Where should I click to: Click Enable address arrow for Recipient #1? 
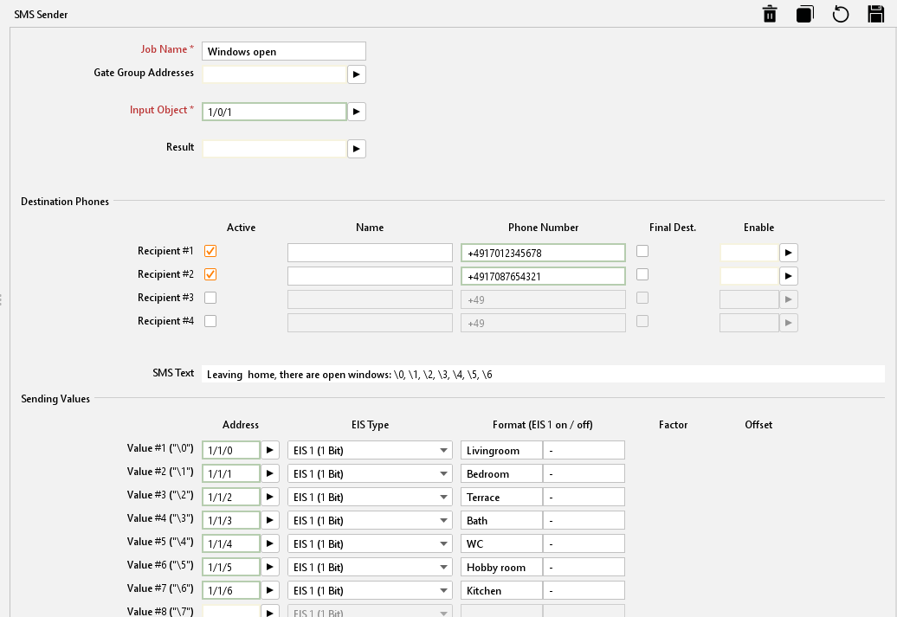pyautogui.click(x=788, y=253)
